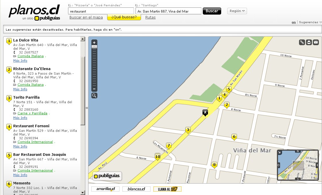Select the "Torito Parrilla" result title
The height and width of the screenshot is (195, 322).
(26, 98)
